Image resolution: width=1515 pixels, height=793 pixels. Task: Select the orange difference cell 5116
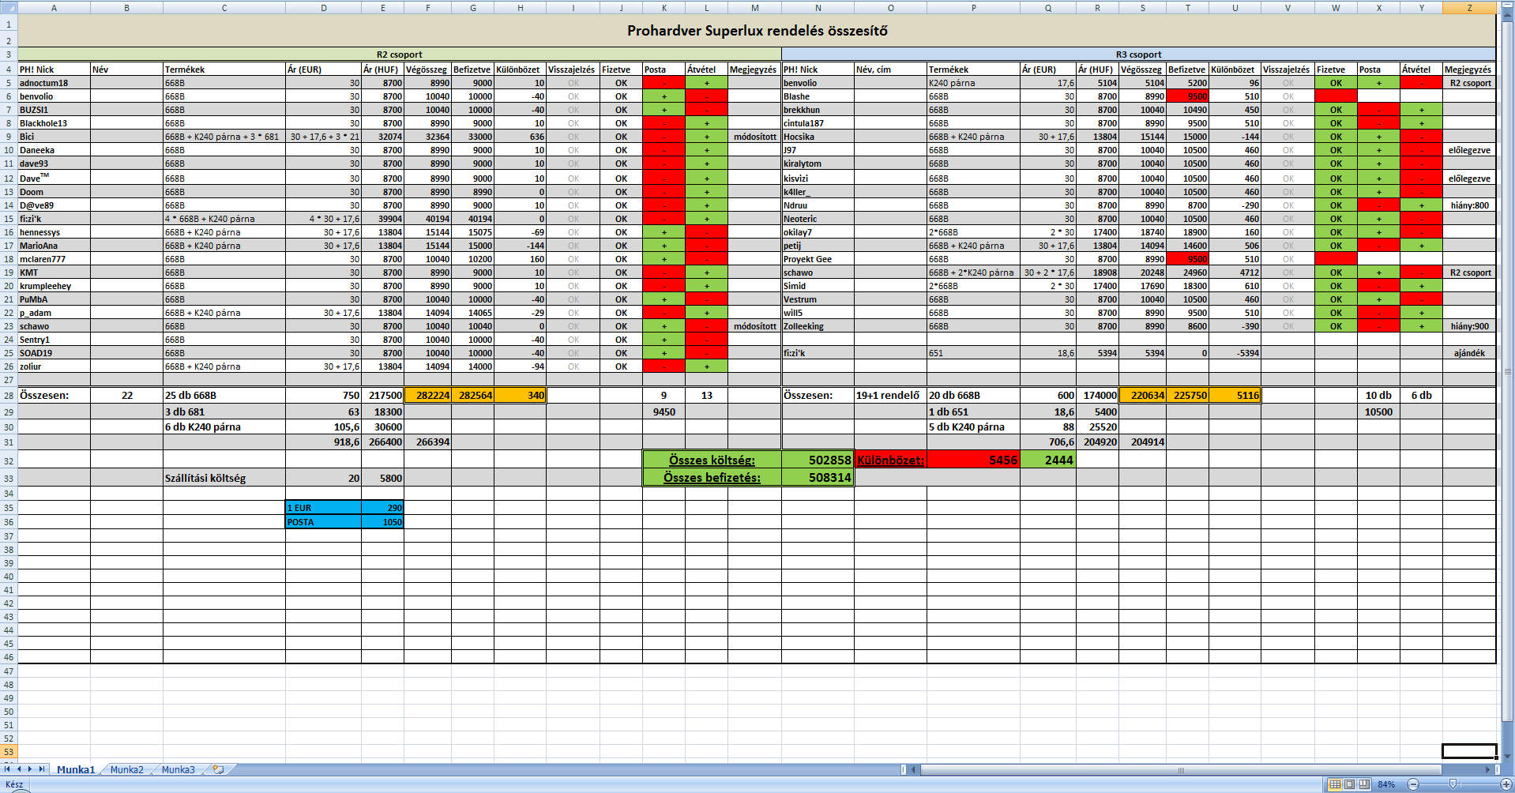(1235, 395)
